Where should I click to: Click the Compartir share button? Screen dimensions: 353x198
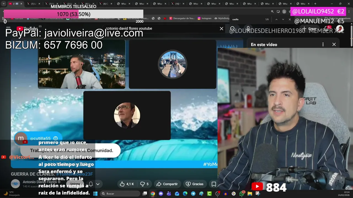pos(167,184)
